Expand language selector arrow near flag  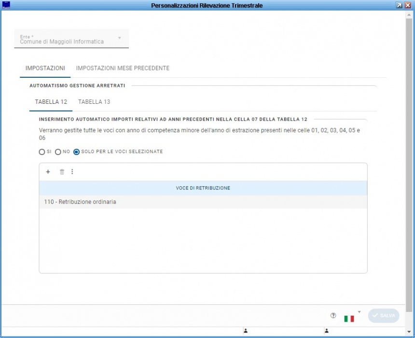tap(359, 312)
